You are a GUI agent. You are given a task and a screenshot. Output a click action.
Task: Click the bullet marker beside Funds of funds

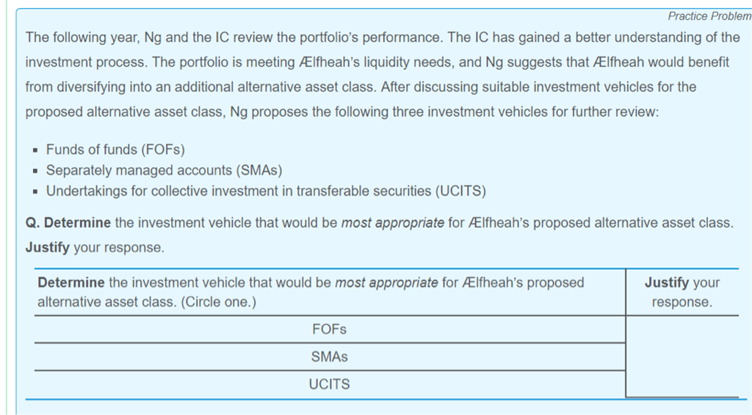pyautogui.click(x=35, y=150)
